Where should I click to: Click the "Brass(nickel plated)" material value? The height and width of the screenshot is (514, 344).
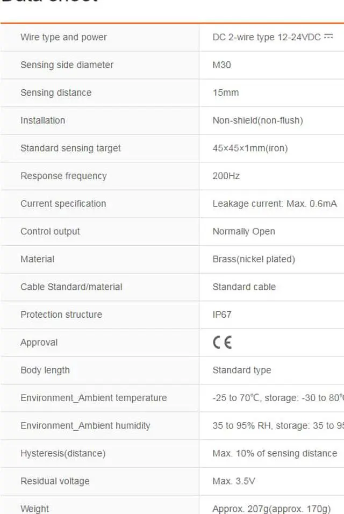coord(254,259)
